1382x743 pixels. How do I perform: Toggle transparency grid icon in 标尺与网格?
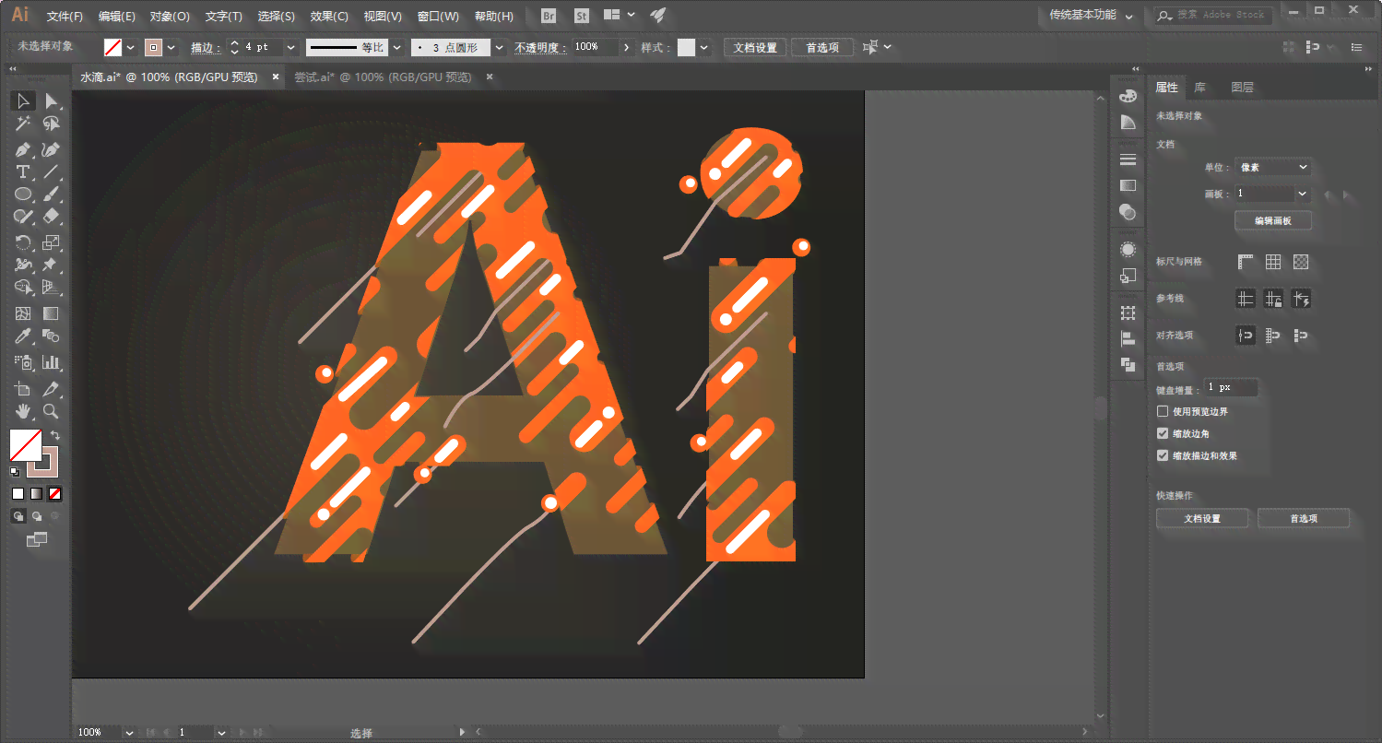point(1301,262)
